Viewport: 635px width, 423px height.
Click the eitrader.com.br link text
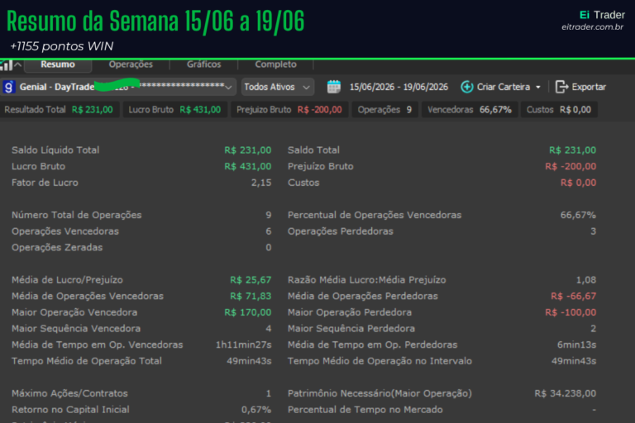coord(592,27)
